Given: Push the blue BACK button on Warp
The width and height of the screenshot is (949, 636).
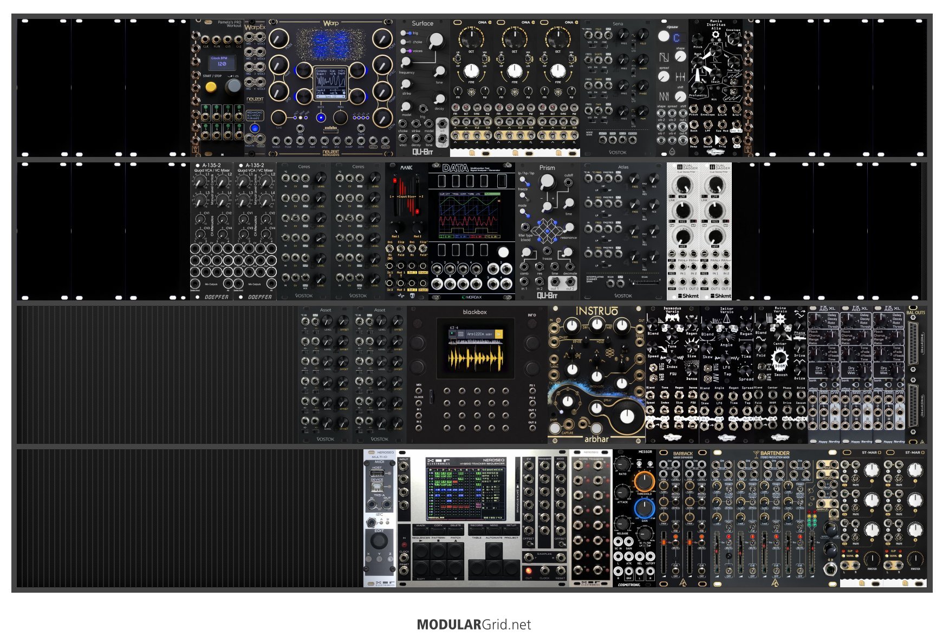Looking at the screenshot, I should [321, 117].
